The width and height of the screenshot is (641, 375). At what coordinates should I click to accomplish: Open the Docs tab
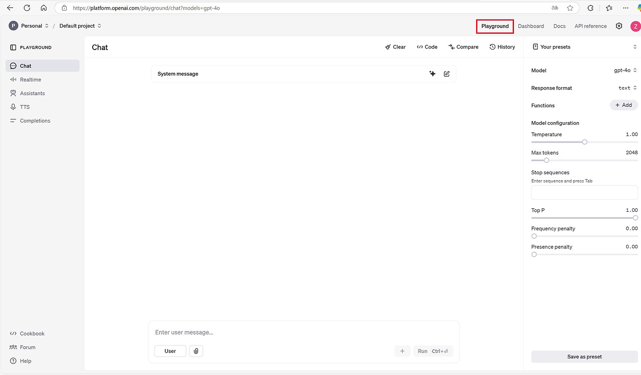tap(559, 26)
